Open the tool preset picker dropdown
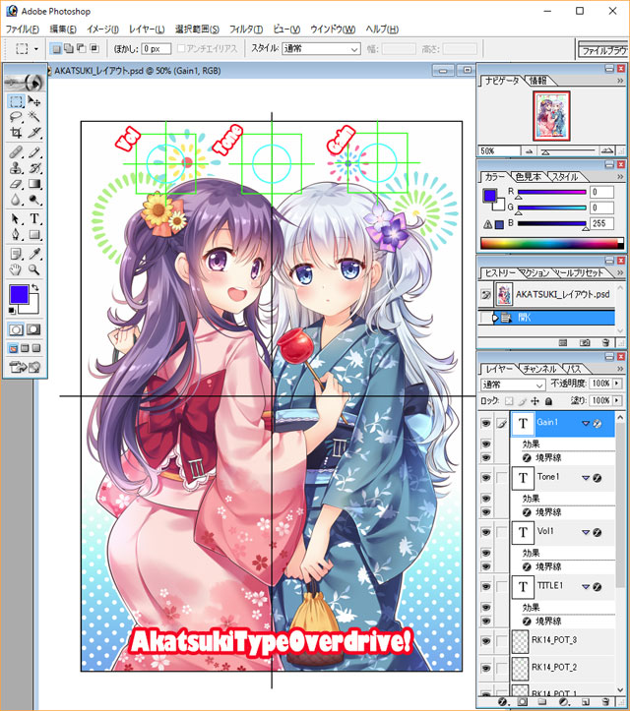630x711 pixels. [x=36, y=48]
